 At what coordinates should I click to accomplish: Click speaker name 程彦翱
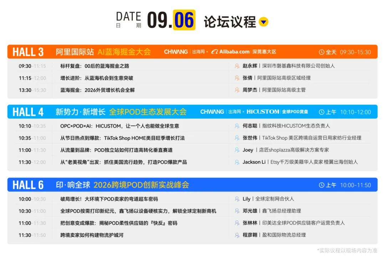(250, 235)
